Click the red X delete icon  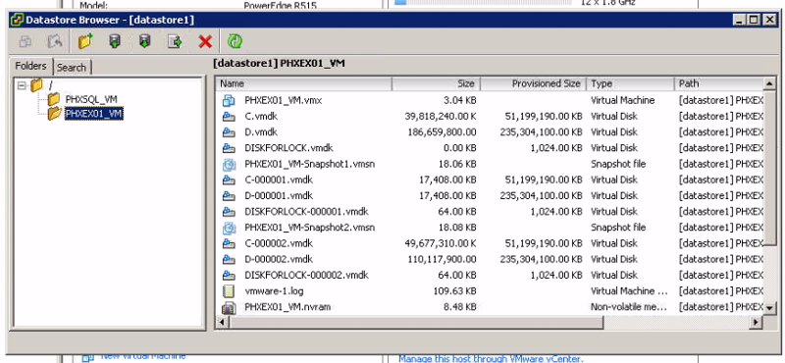tap(205, 41)
